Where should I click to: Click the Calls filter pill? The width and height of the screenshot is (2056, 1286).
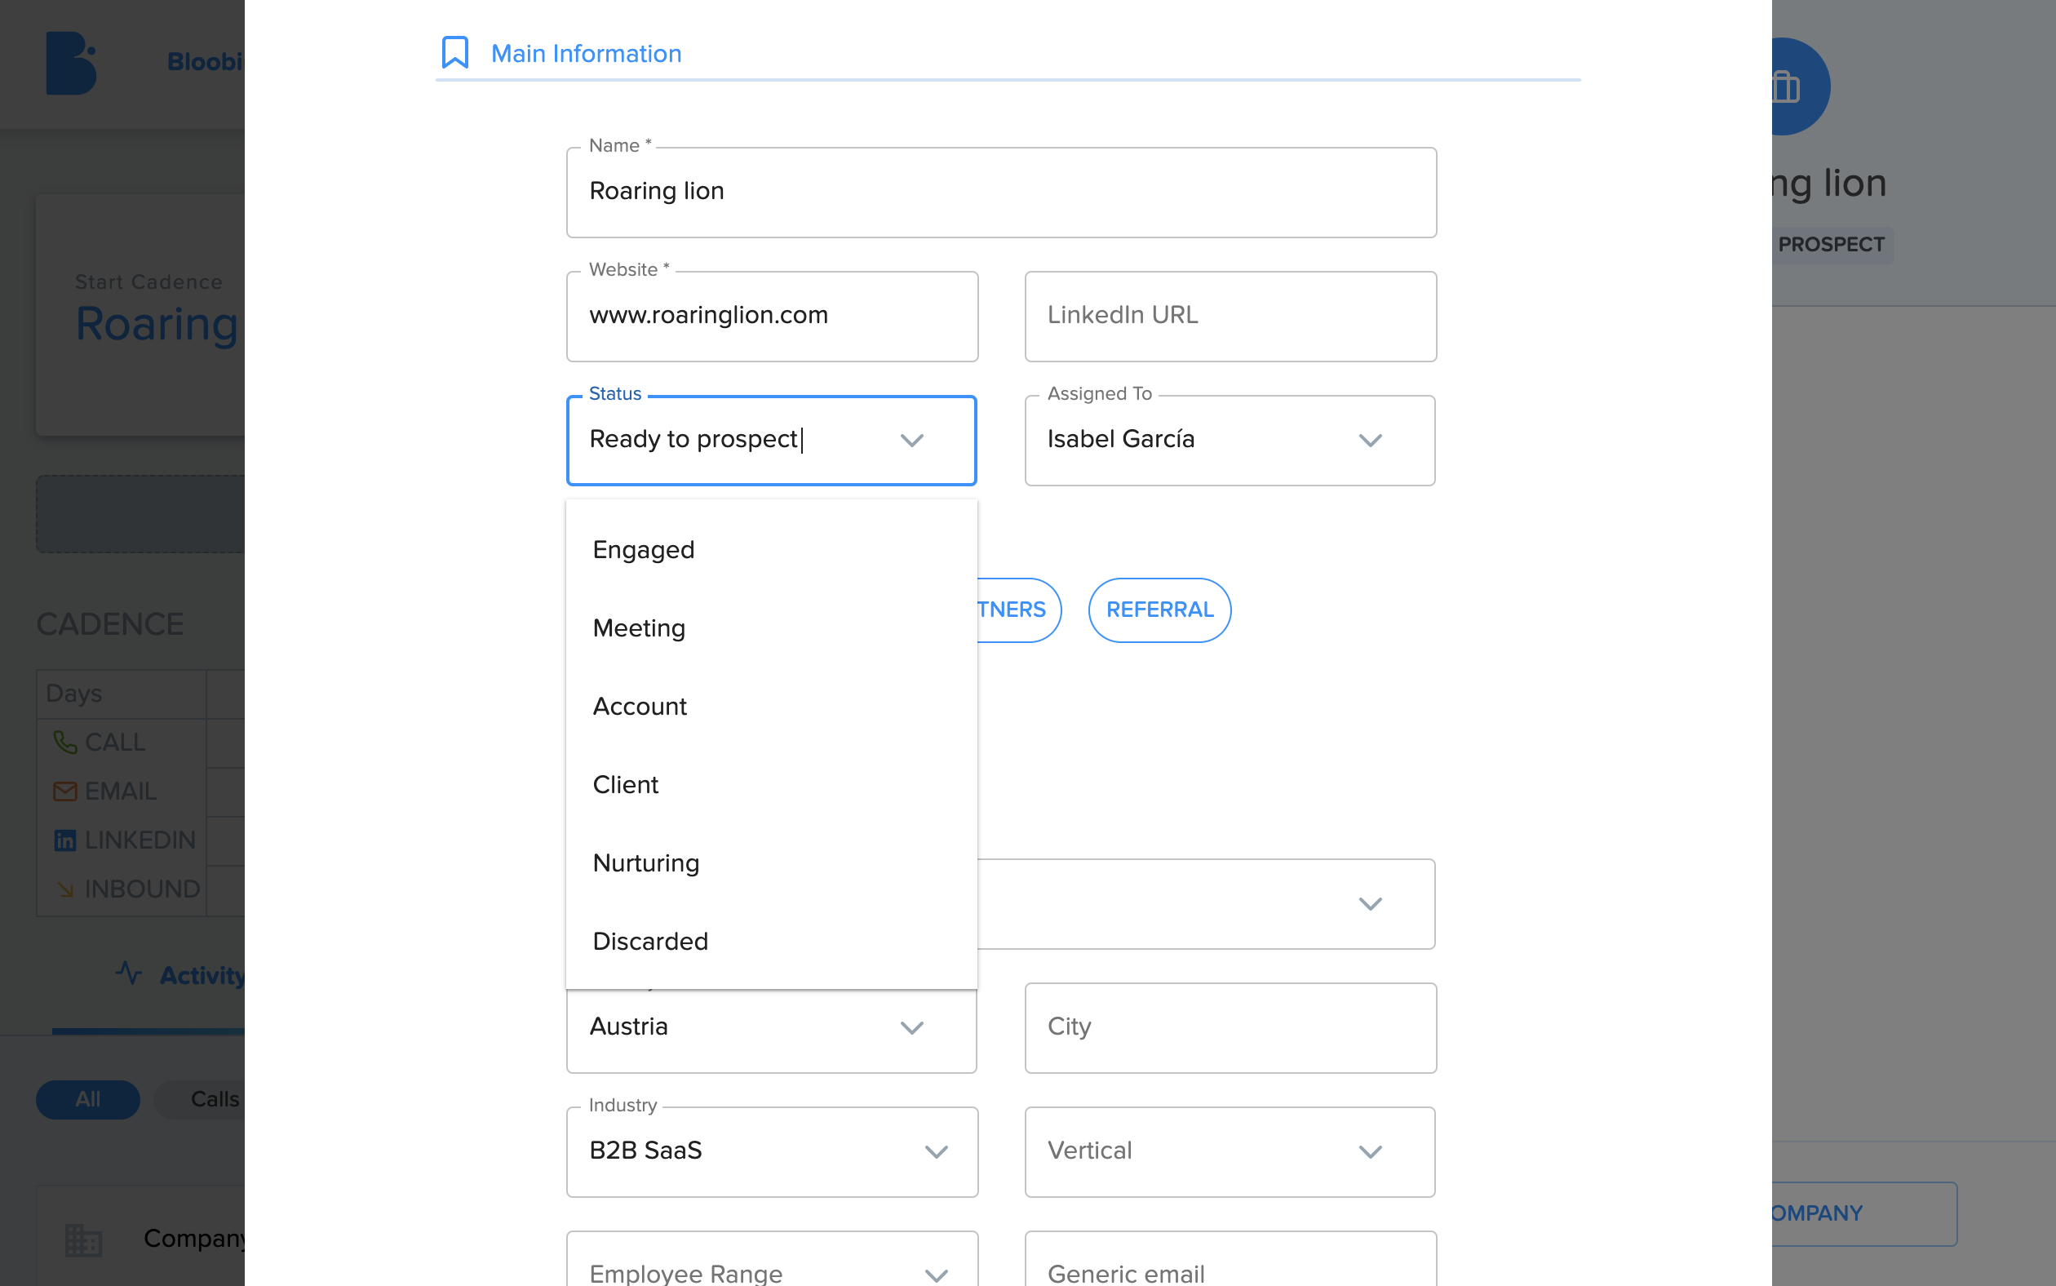[x=201, y=1099]
